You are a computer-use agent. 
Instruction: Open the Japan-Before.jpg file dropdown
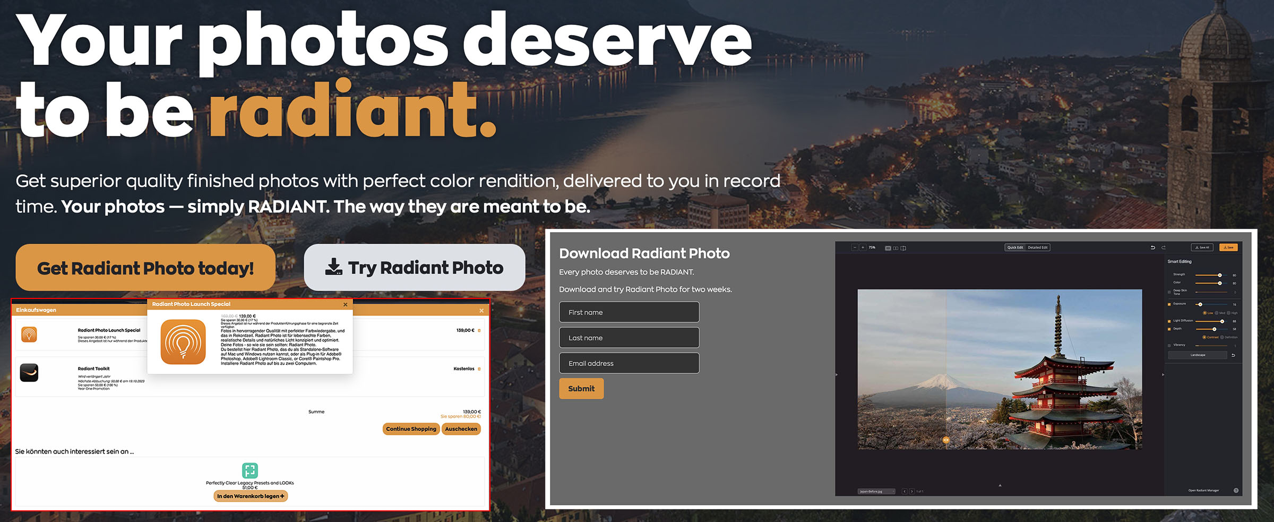[x=876, y=491]
